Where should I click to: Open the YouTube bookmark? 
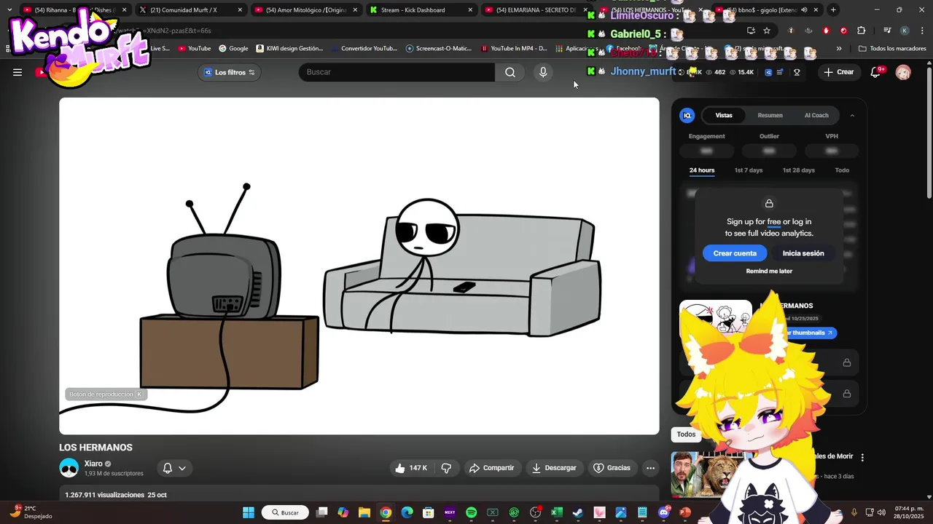pyautogui.click(x=195, y=49)
